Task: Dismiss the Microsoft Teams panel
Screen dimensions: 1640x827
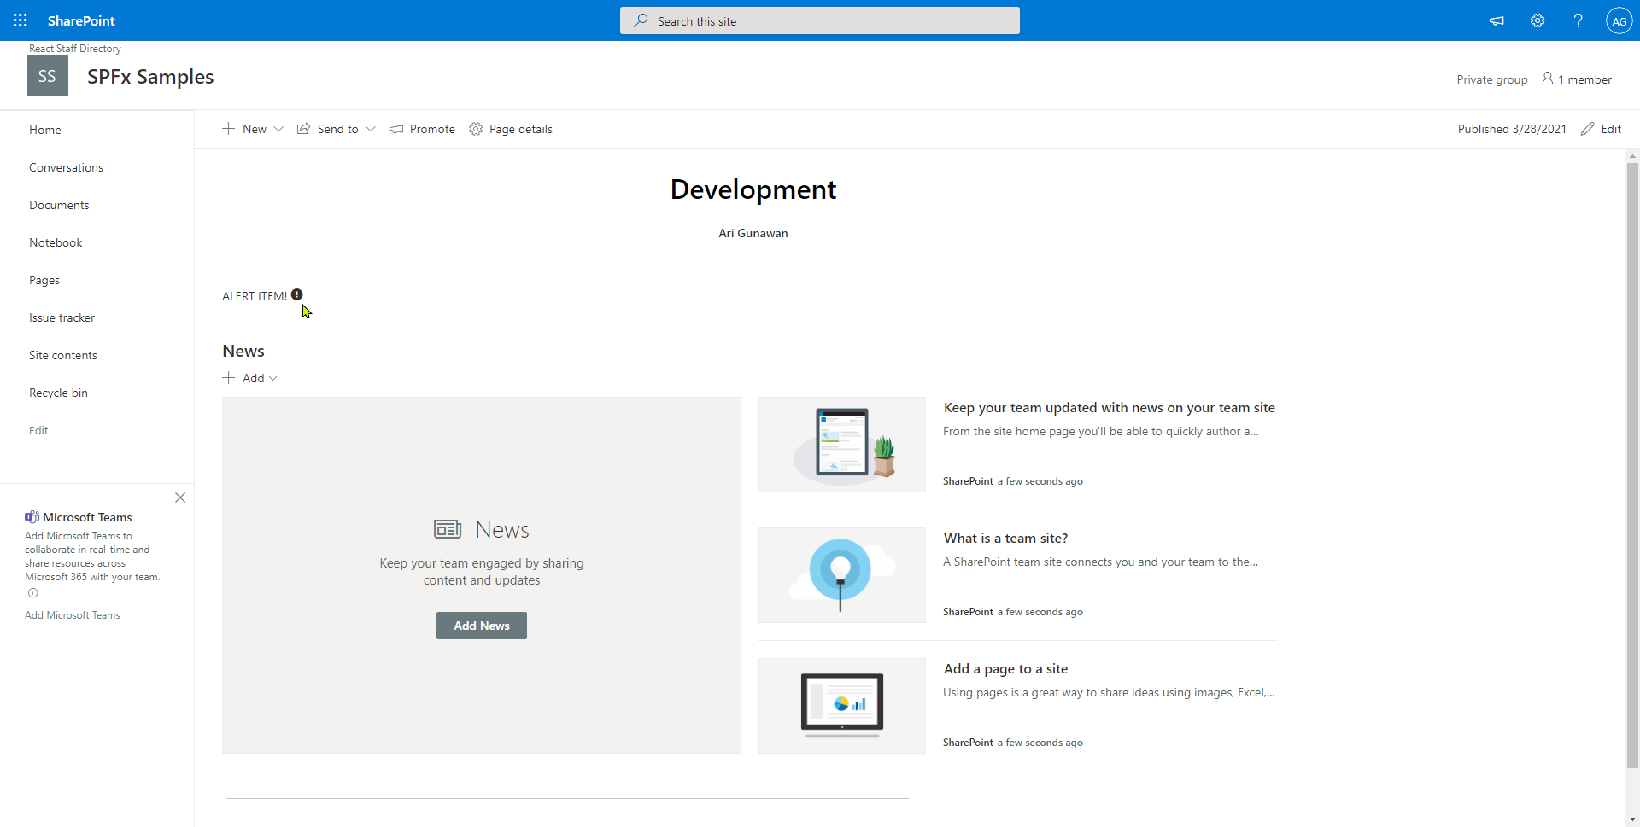Action: point(180,498)
